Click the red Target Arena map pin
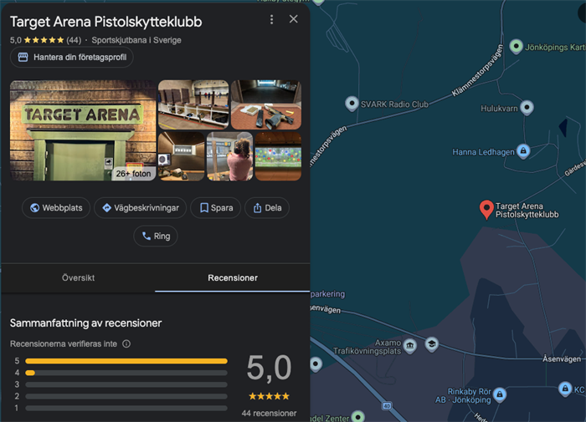 [486, 209]
